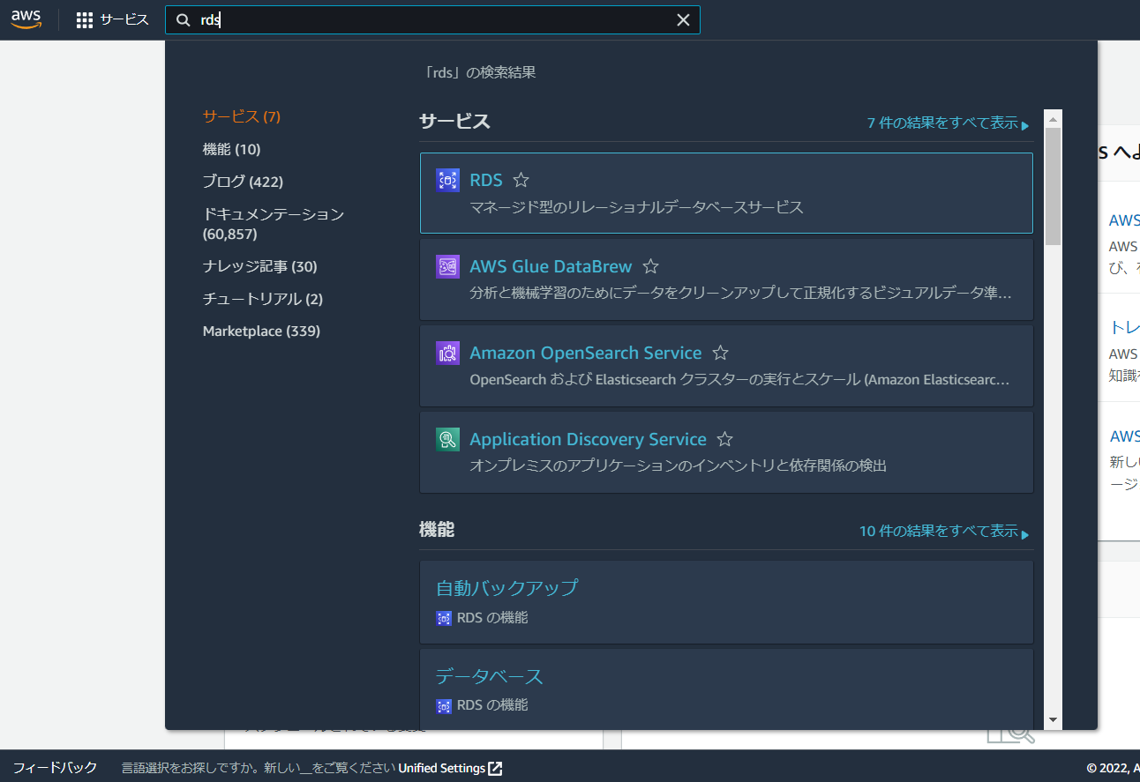Click the results scrollbar thumb

(1053, 186)
